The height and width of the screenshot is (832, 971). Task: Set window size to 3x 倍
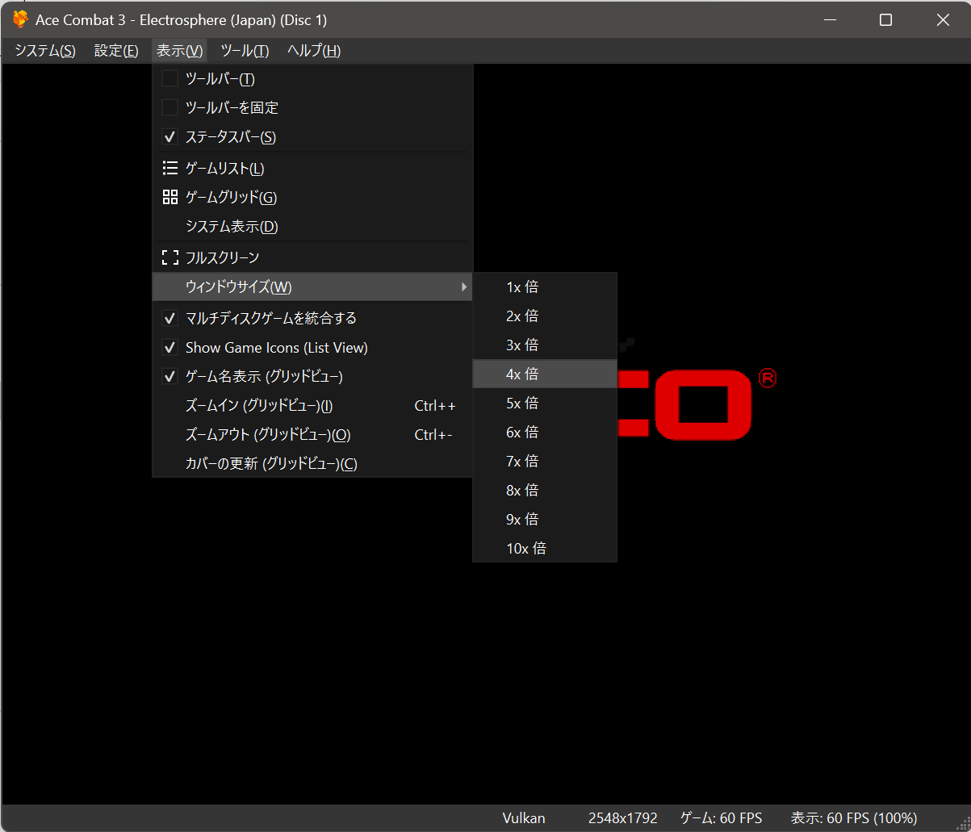point(545,345)
